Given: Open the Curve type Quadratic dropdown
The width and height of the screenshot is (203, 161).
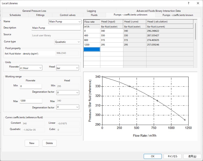Looking at the screenshot, I should coord(67,42).
